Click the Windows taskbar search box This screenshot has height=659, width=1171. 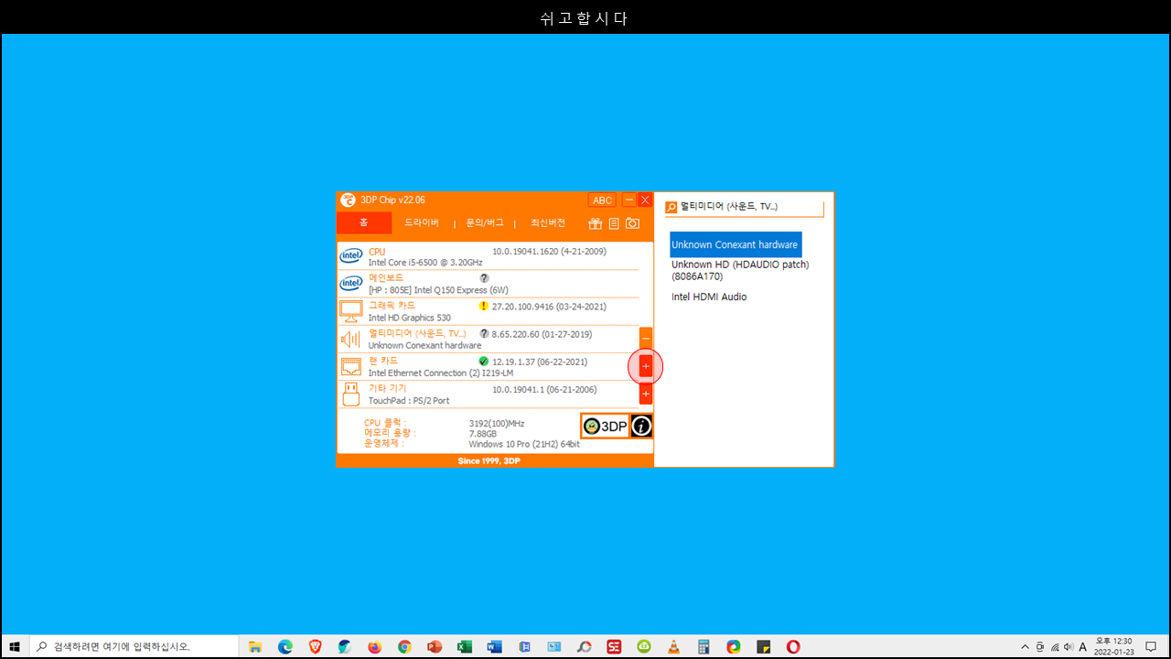(x=134, y=646)
